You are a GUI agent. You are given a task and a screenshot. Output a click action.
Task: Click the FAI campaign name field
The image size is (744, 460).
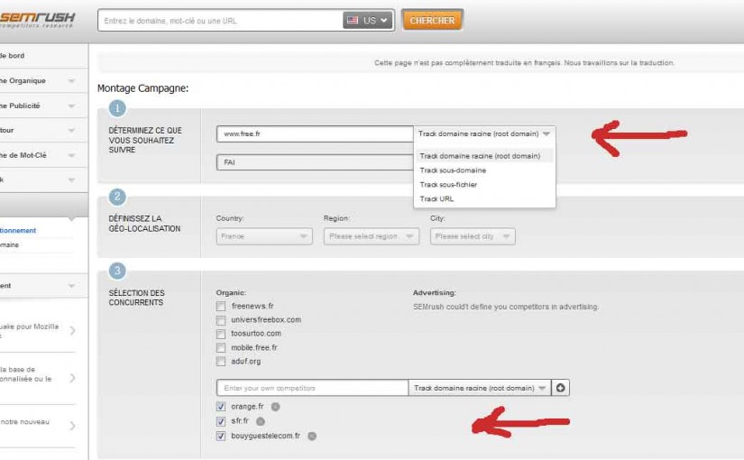pyautogui.click(x=315, y=162)
